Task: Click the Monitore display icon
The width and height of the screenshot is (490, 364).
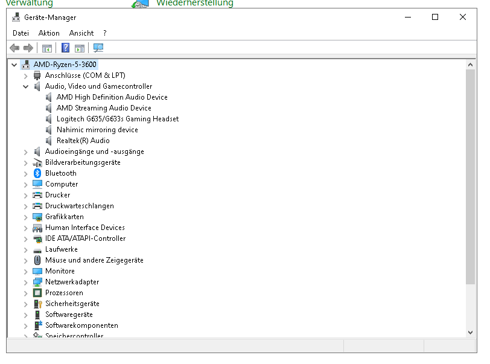Action: (x=37, y=271)
